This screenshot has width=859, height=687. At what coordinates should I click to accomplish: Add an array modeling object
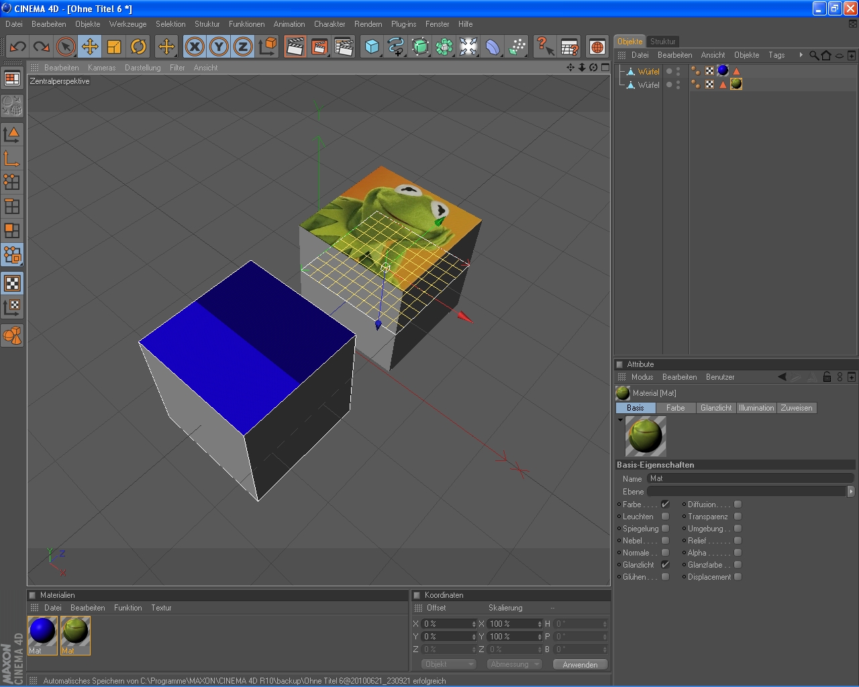tap(444, 46)
